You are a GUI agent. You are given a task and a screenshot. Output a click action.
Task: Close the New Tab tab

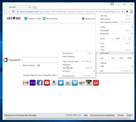(29, 7)
